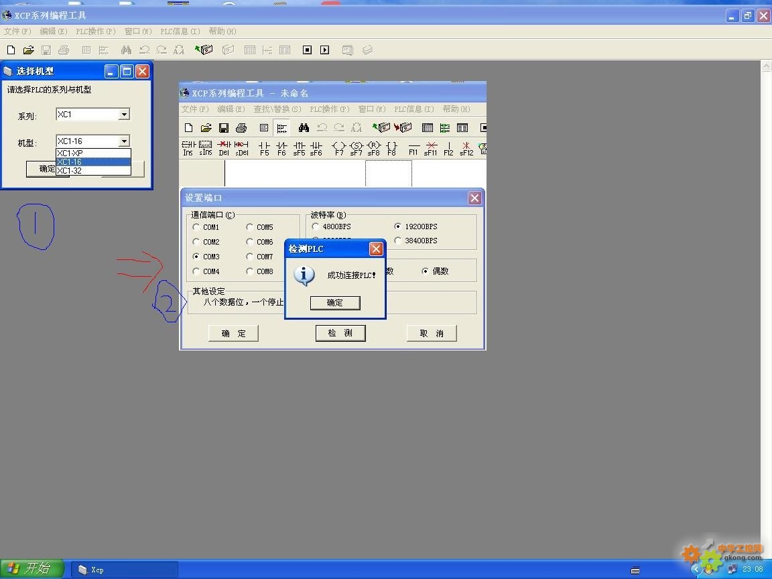This screenshot has width=772, height=579.
Task: Click Open folder icon in 未命名 window toolbar
Action: [206, 127]
